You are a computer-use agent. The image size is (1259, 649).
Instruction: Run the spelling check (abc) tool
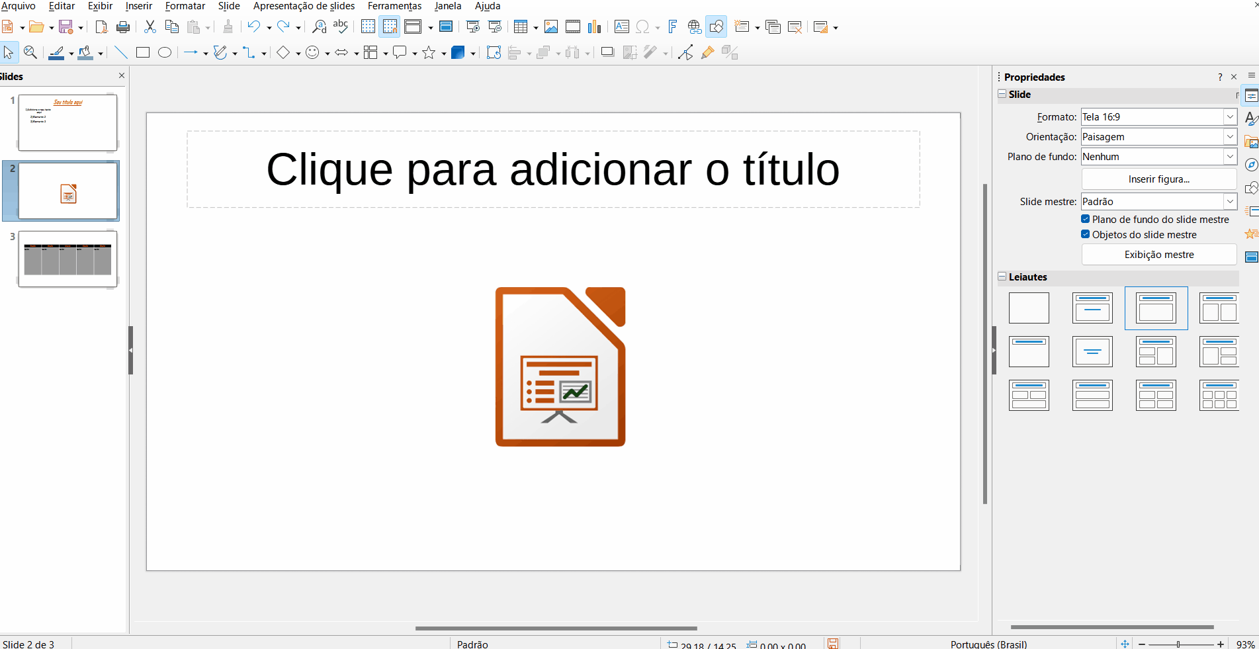pos(341,27)
